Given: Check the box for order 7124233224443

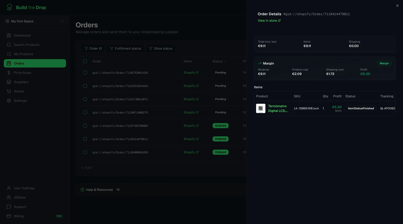Looking at the screenshot, I should coord(85,86).
